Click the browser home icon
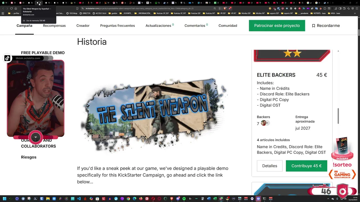 pyautogui.click(x=16, y=8)
